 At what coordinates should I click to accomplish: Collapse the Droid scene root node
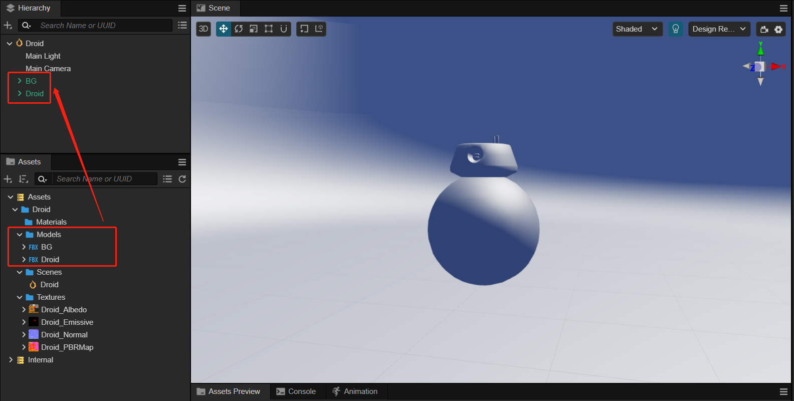[x=10, y=44]
